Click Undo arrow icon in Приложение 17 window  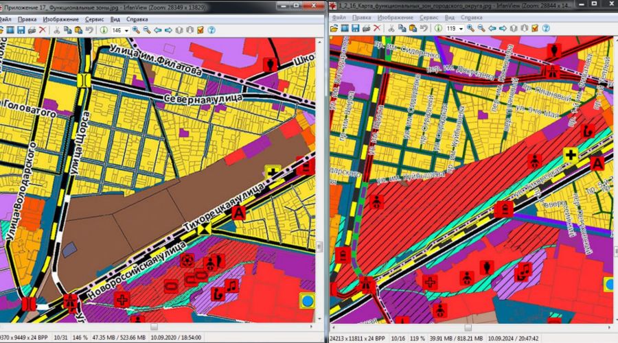click(90, 30)
